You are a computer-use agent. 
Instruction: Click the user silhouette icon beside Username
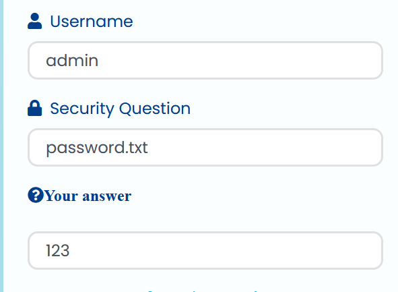click(35, 21)
